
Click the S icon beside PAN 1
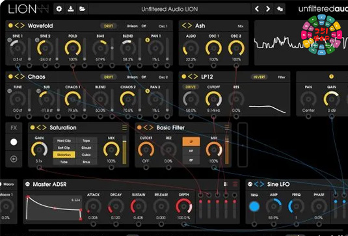tap(148, 40)
